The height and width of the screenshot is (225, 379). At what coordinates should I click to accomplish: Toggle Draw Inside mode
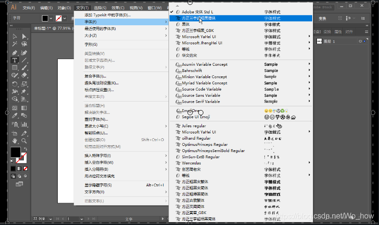click(x=25, y=176)
